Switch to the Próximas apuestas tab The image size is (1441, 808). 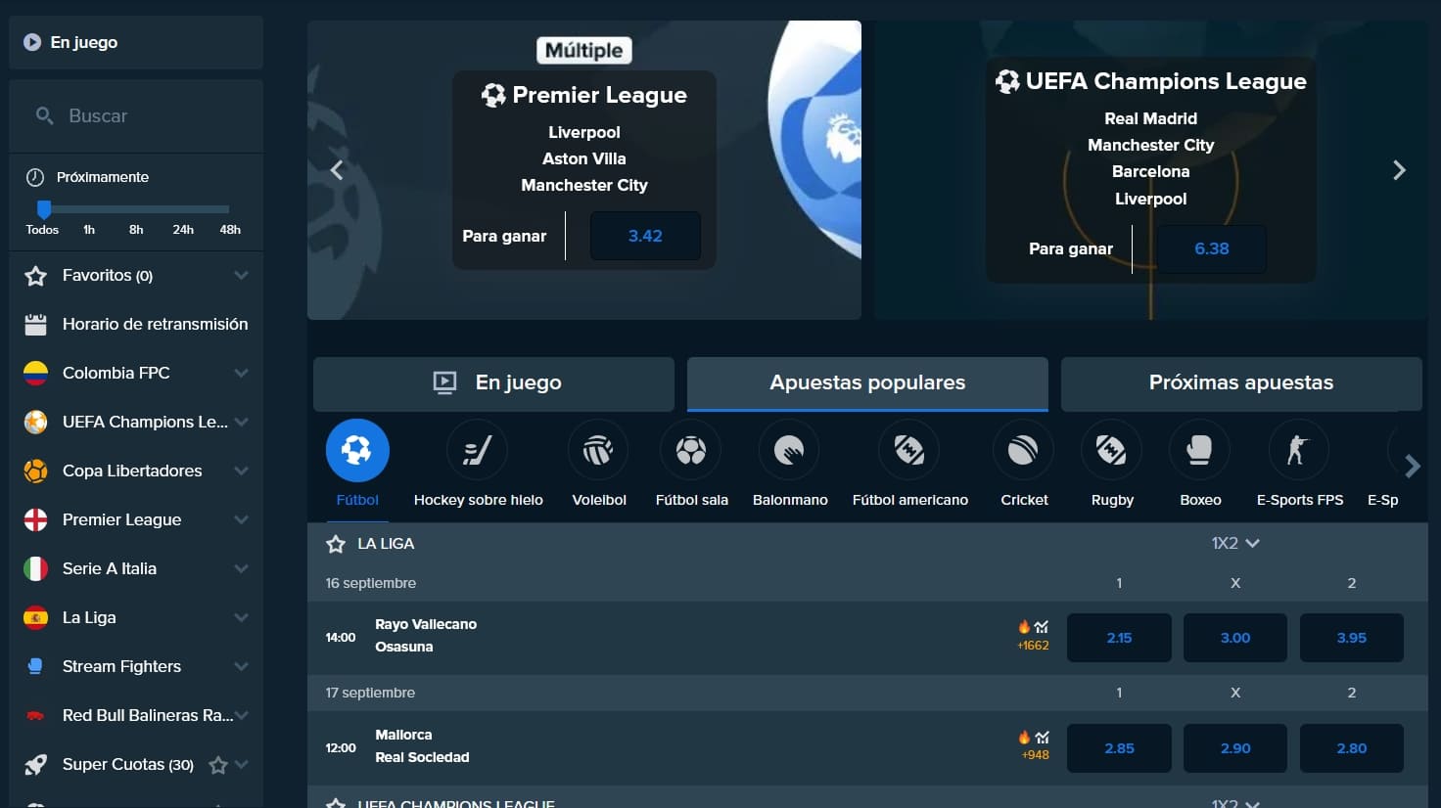[x=1240, y=383]
